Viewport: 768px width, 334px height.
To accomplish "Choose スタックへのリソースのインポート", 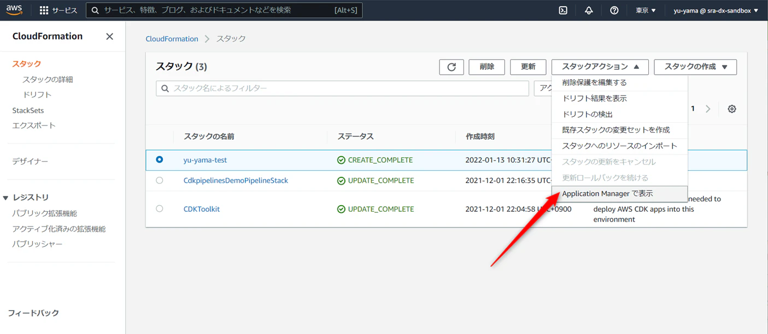I will tap(619, 146).
